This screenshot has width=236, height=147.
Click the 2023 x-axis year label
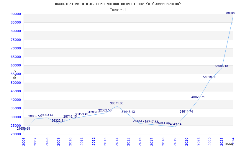(222, 142)
